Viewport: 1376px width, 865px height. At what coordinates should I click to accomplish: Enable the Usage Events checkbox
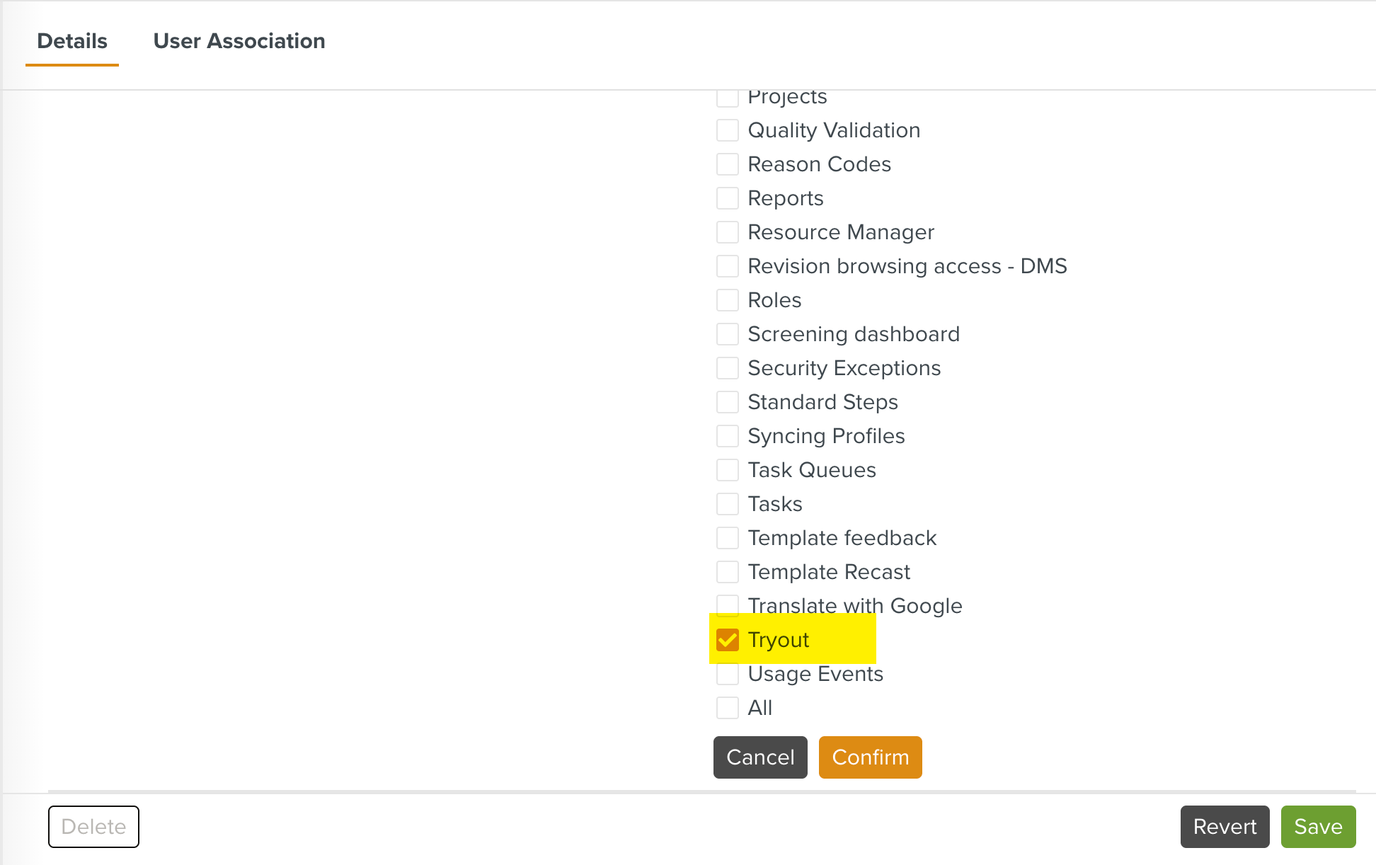(x=727, y=674)
